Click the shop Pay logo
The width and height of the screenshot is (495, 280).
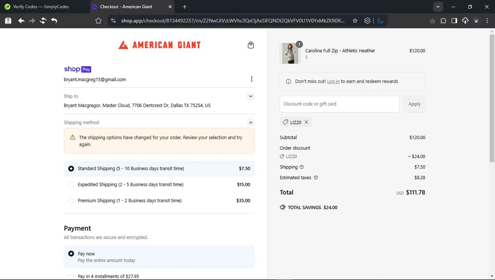pos(78,69)
